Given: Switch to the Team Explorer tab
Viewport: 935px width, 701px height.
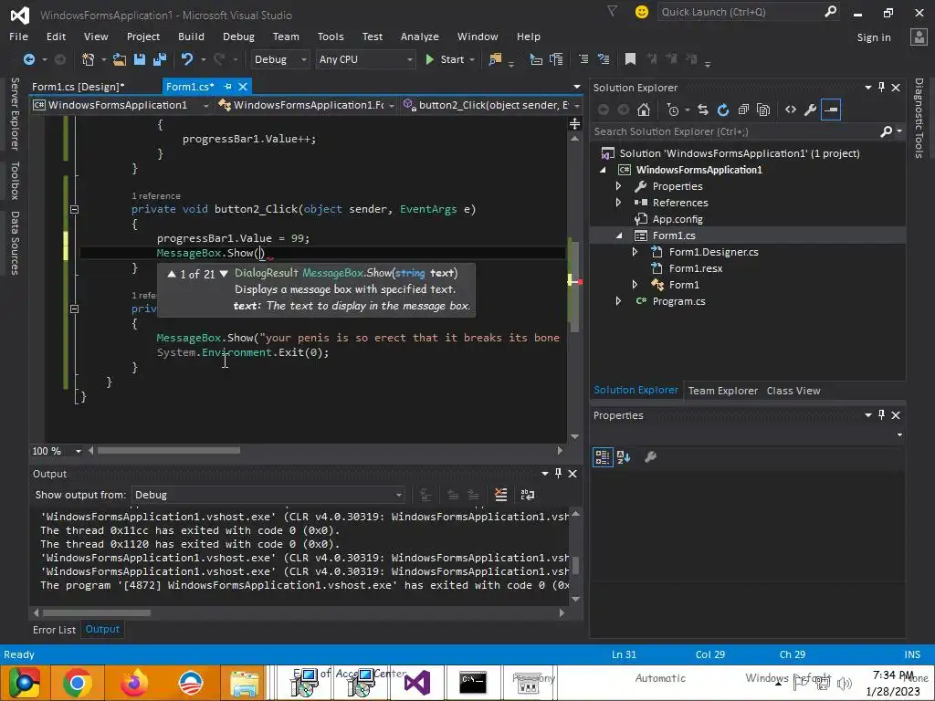Looking at the screenshot, I should 723,391.
